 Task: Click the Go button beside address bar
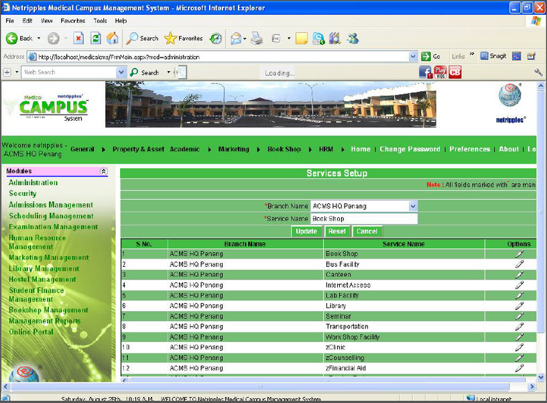click(x=431, y=56)
